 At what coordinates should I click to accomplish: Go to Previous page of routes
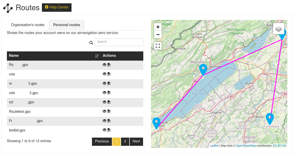click(102, 141)
